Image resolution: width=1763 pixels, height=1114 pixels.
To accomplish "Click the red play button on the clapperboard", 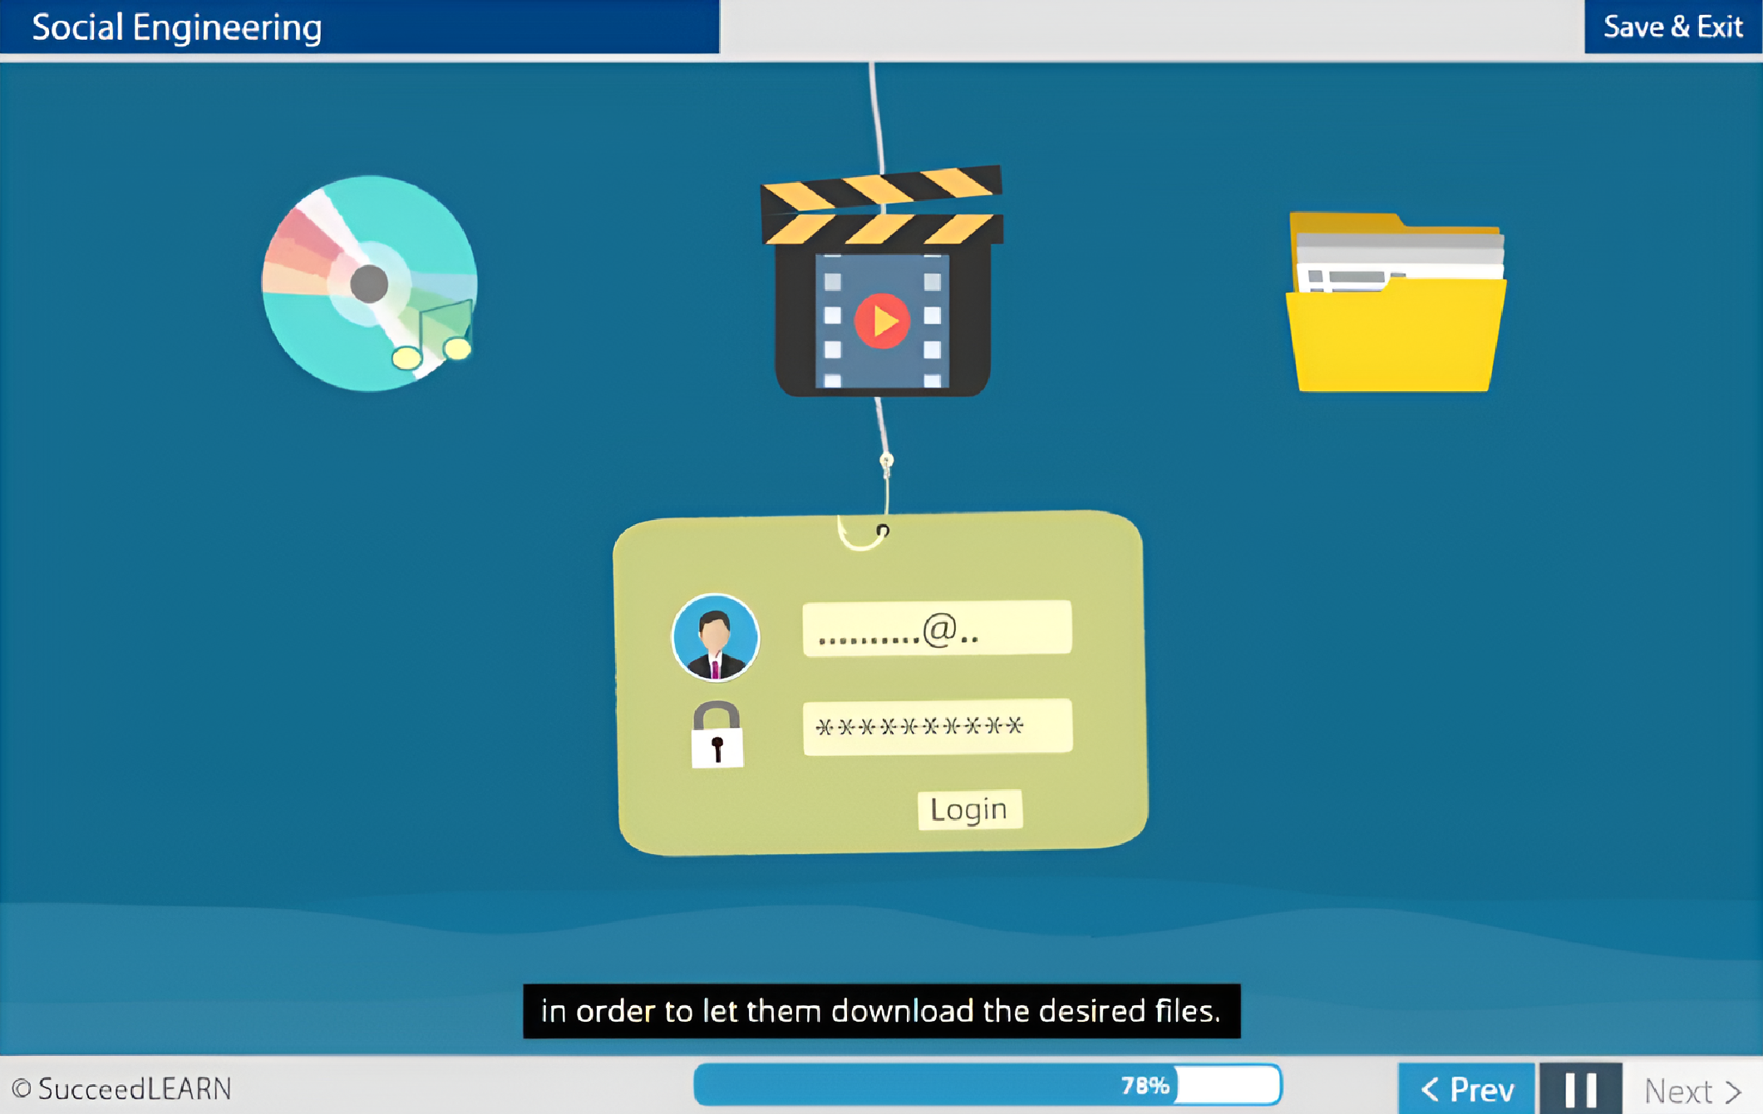I will [882, 321].
